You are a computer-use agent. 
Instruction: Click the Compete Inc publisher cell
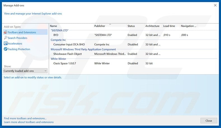[102, 44]
